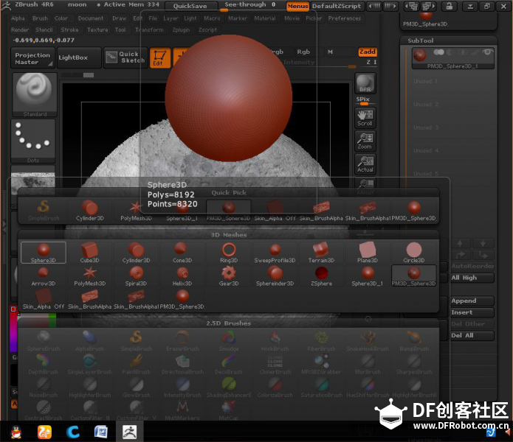Open the Standard brush picker
Viewport: 513px width, 442px height.
(x=35, y=95)
